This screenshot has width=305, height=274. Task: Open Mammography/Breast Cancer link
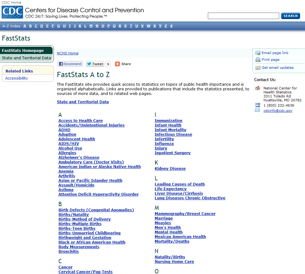[185, 214]
